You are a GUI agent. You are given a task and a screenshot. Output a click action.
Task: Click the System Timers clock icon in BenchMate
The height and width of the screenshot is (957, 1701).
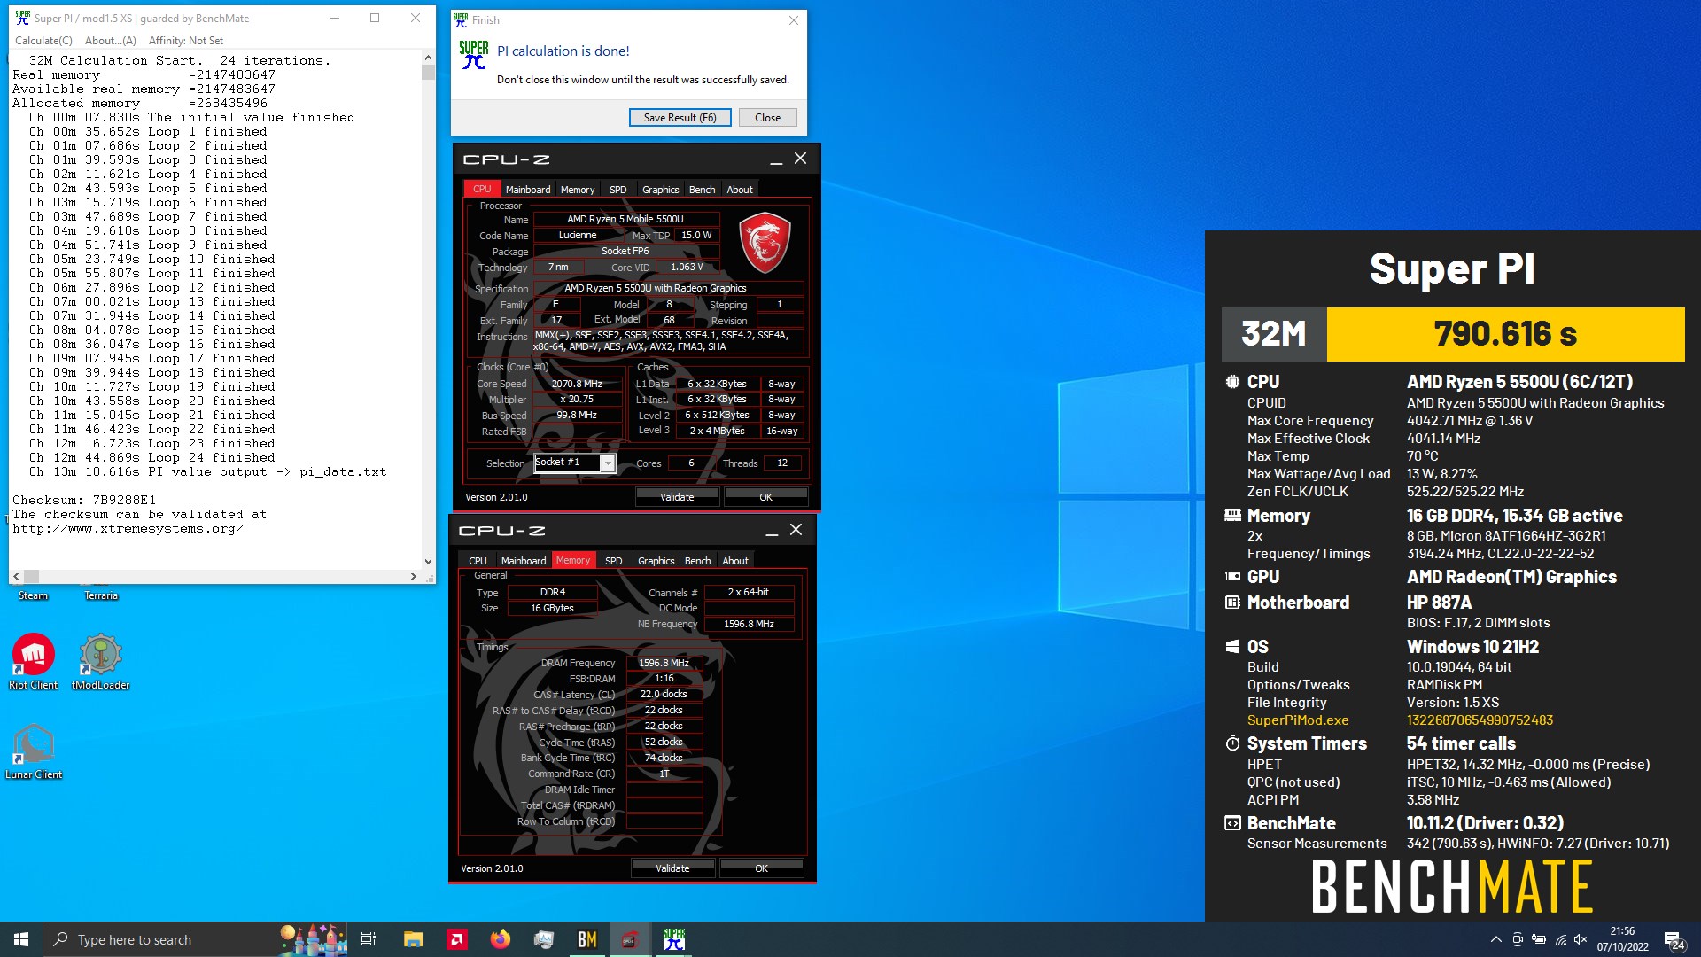coord(1232,743)
